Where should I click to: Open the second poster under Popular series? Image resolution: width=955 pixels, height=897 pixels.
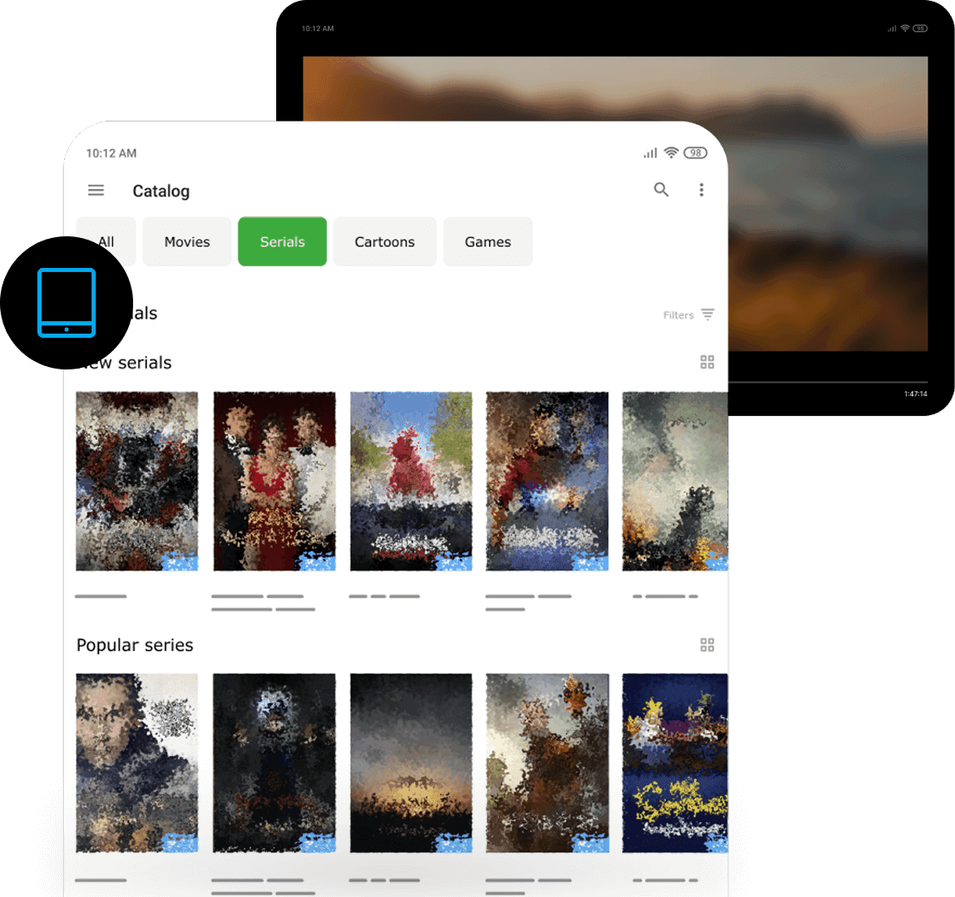click(x=274, y=763)
